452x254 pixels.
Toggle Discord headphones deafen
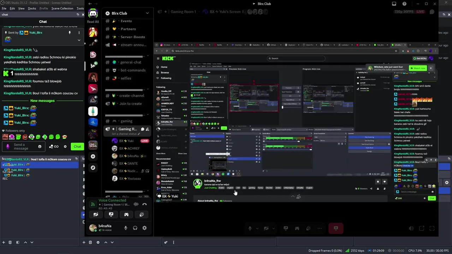click(x=135, y=228)
